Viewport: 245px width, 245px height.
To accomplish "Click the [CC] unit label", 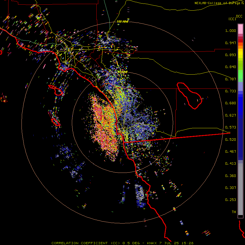I will pos(232,19).
